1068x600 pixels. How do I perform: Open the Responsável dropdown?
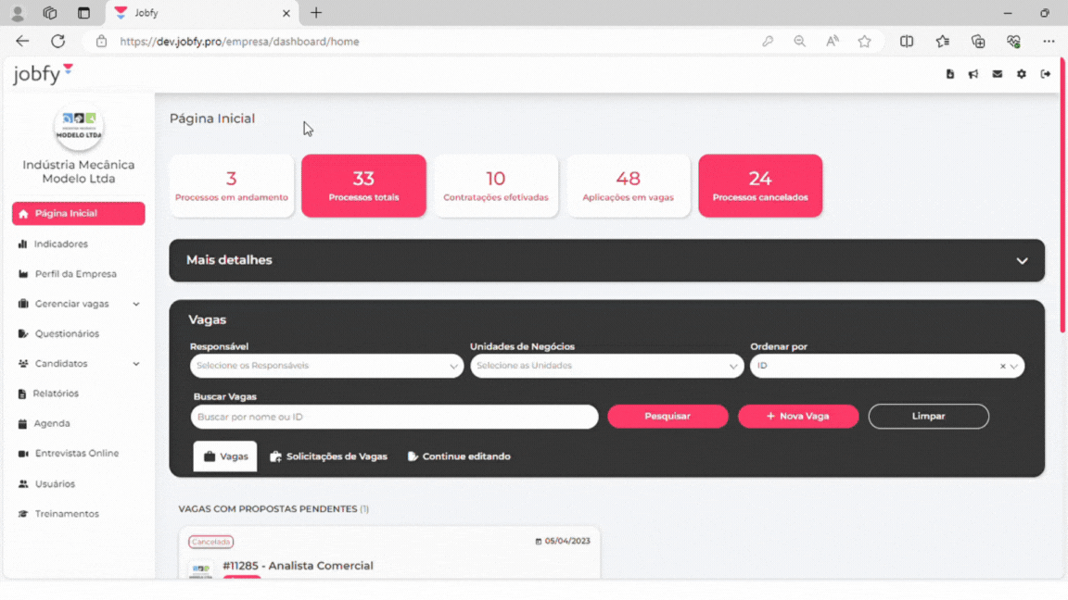click(x=326, y=366)
